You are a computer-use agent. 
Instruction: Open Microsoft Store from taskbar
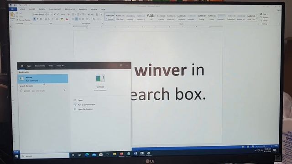tap(101, 154)
